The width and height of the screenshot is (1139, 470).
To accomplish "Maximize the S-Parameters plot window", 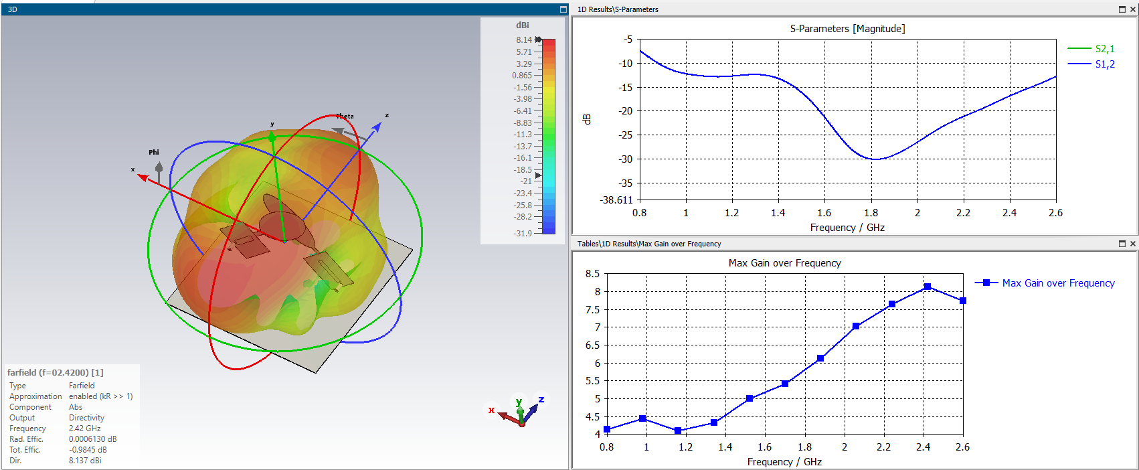I will (x=1122, y=9).
